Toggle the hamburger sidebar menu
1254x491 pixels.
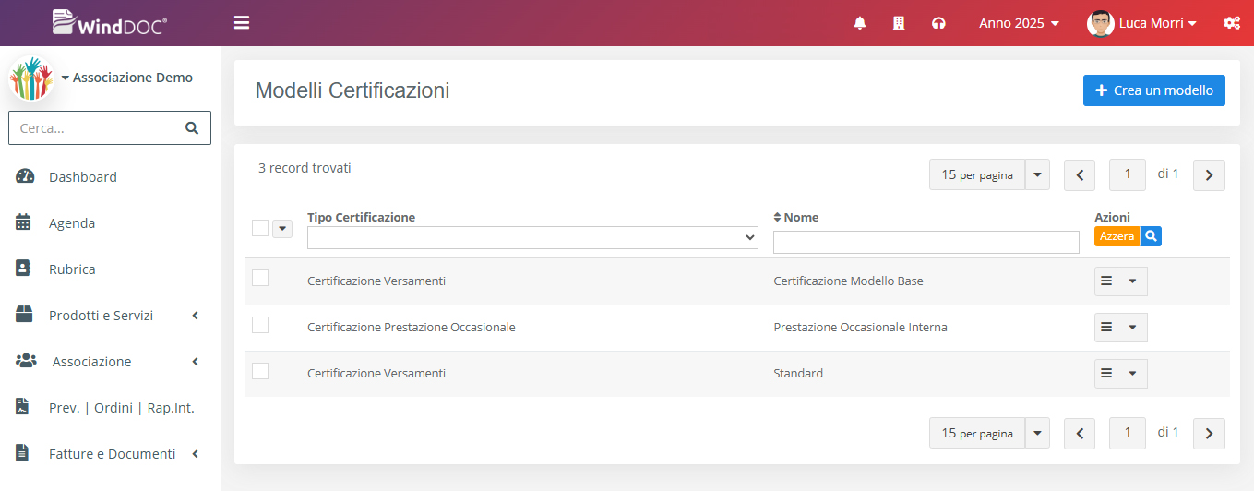242,23
